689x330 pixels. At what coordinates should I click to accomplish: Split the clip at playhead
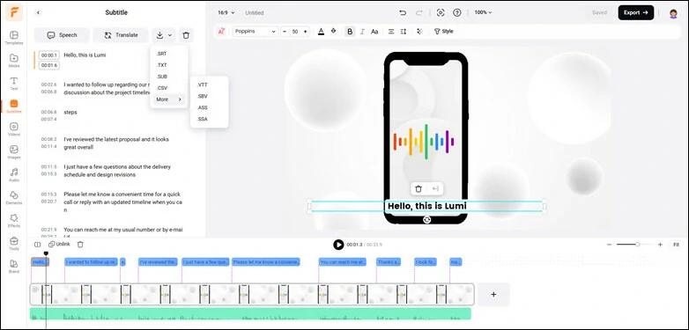click(37, 245)
